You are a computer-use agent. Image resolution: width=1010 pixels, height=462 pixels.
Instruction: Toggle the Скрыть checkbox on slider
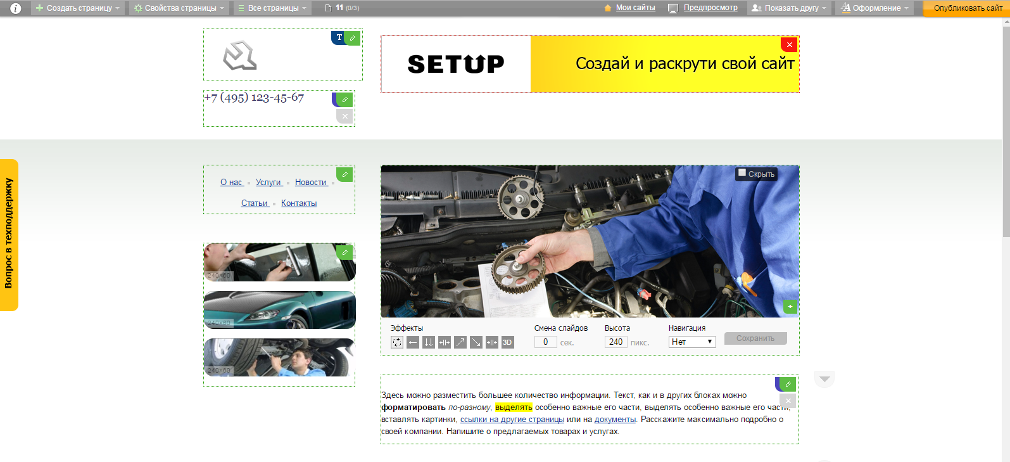point(742,173)
